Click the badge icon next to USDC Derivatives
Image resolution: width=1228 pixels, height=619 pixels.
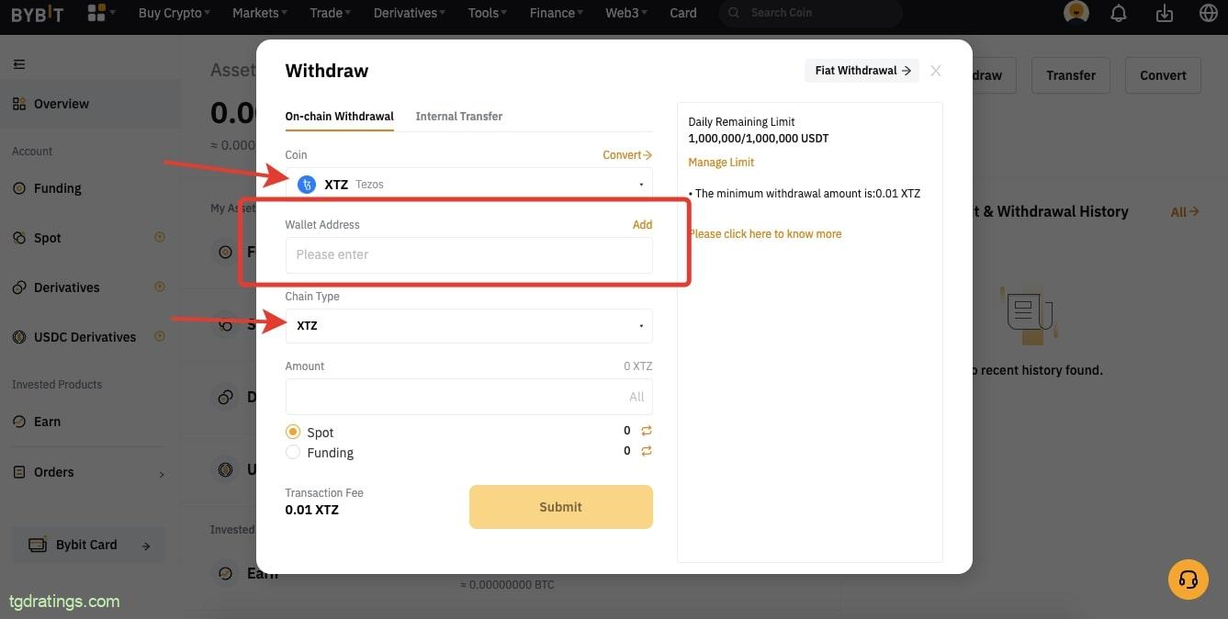click(x=160, y=336)
